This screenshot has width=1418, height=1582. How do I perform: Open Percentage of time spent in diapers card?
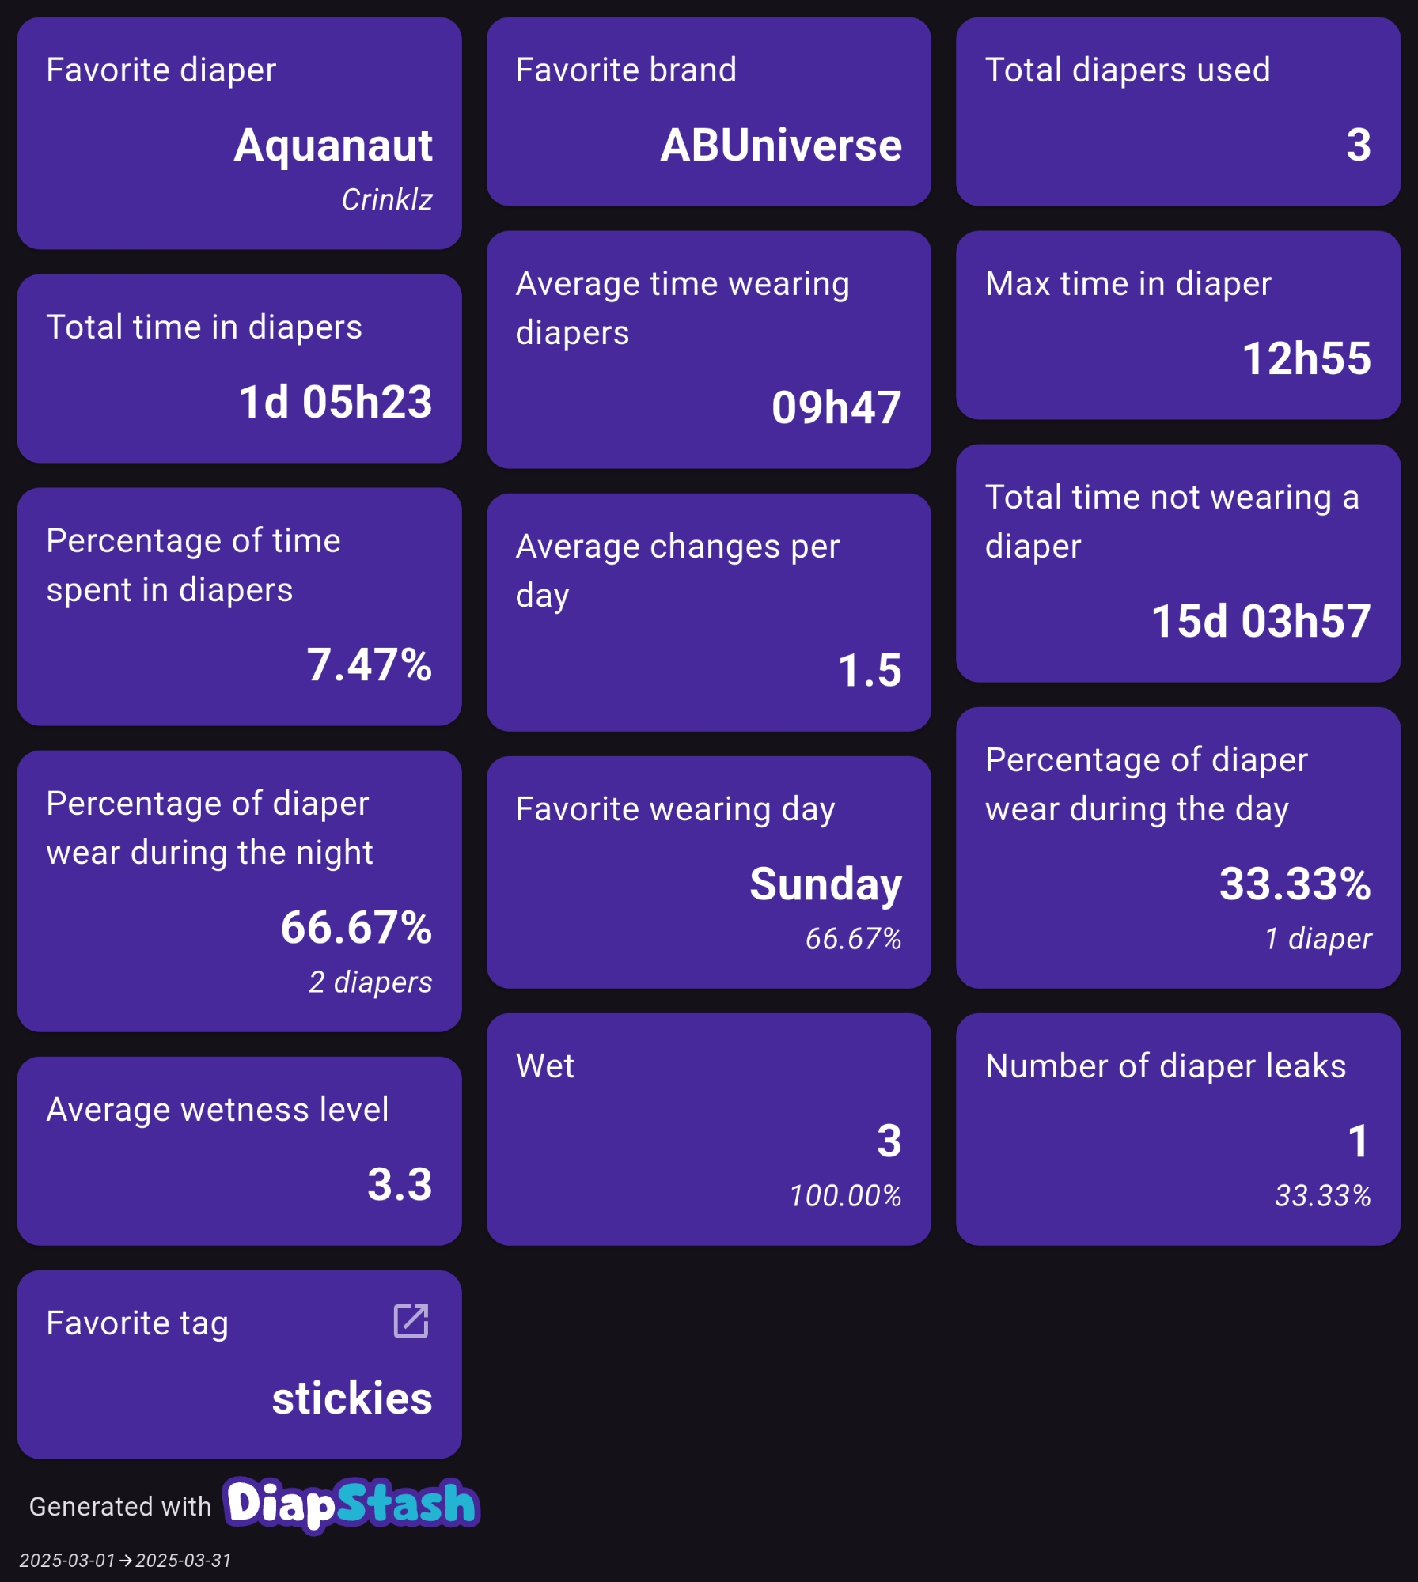239,607
